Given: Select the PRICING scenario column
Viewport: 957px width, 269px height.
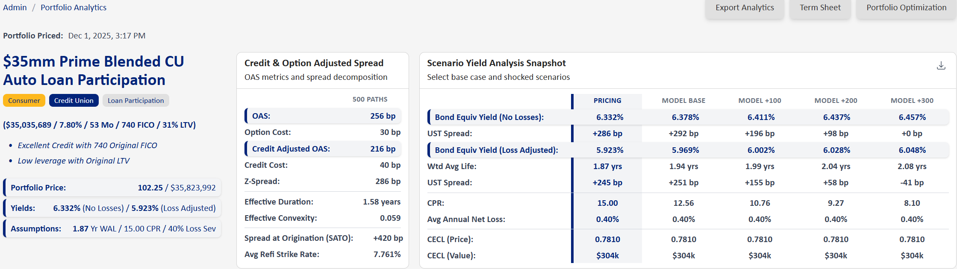Looking at the screenshot, I should coord(607,101).
